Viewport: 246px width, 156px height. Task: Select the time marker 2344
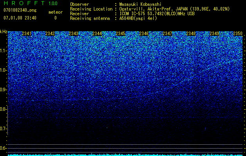(x=97, y=34)
